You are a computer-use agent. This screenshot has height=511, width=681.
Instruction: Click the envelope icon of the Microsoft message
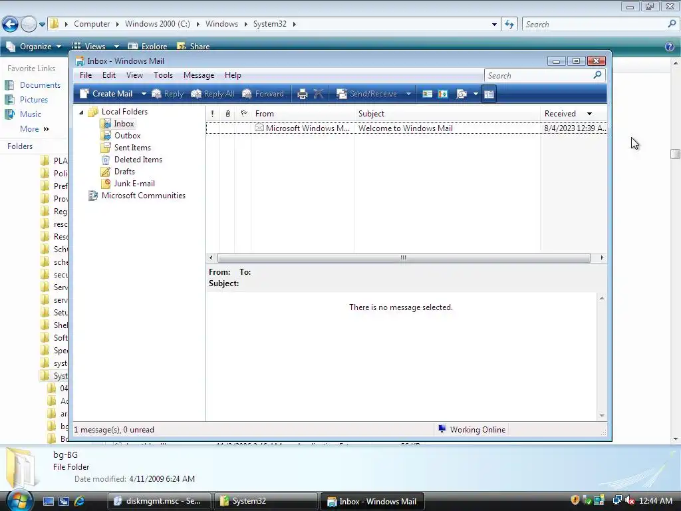point(259,128)
